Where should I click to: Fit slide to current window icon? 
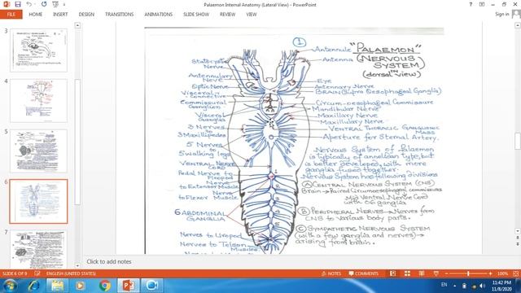coord(515,273)
